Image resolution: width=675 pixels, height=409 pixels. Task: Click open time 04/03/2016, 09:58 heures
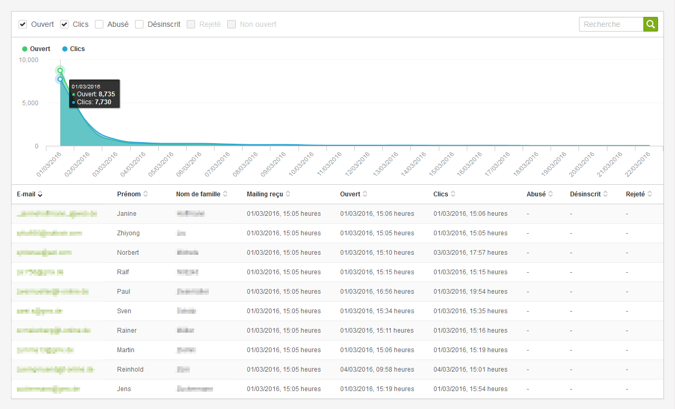pyautogui.click(x=377, y=370)
